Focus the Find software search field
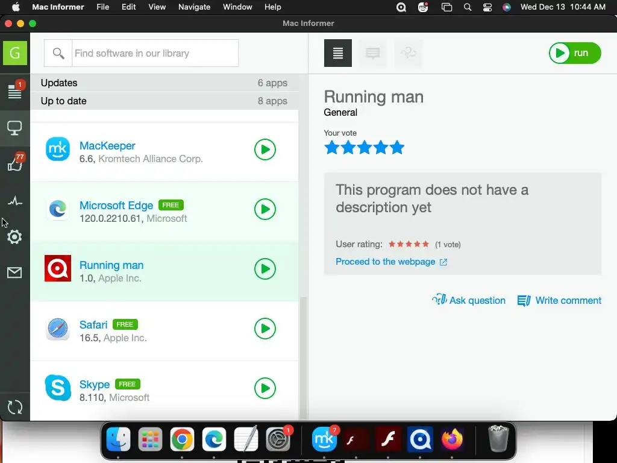617x463 pixels. 155,53
